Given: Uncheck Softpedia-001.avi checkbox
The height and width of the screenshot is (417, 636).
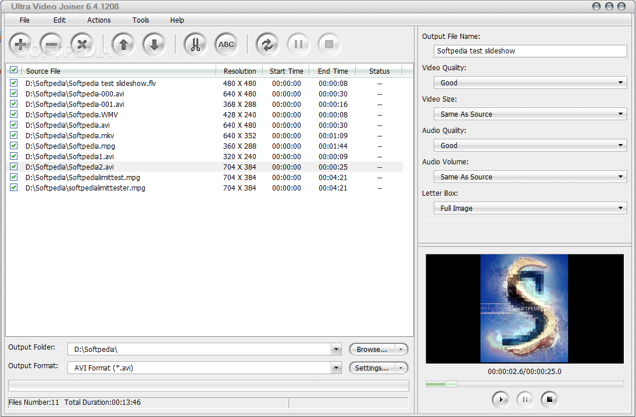Looking at the screenshot, I should coord(14,104).
